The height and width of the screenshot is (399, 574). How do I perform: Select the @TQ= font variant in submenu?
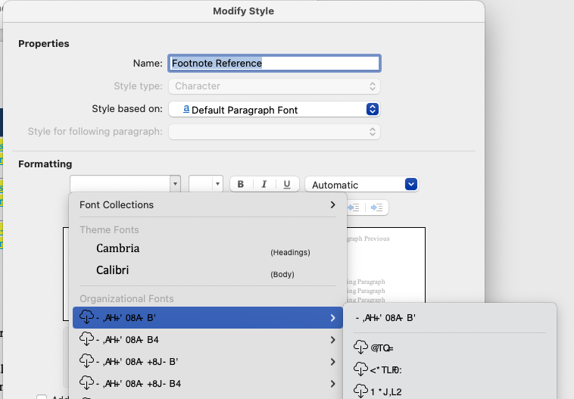click(450, 348)
